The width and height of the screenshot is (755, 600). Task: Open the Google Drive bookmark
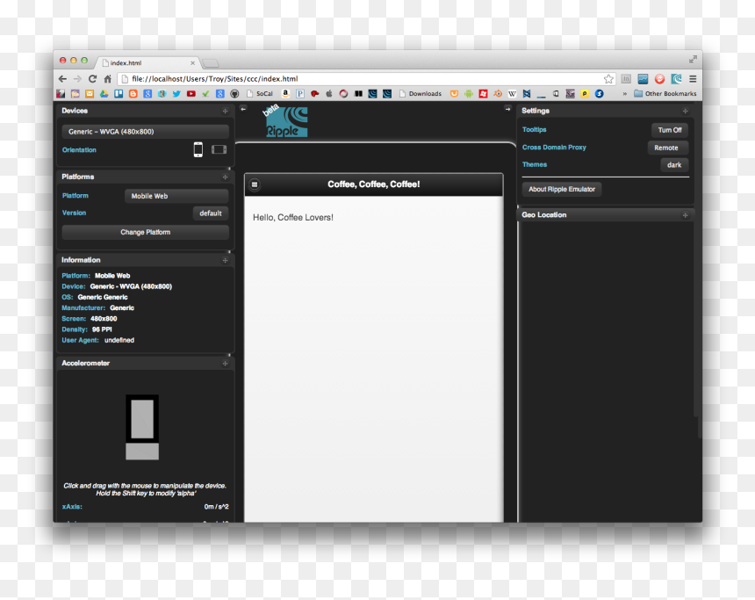coord(104,93)
